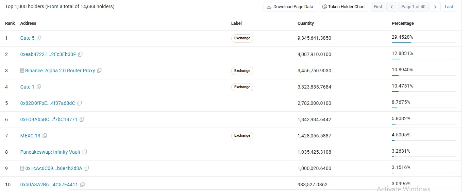Select quantity 4,087,910.0100
Screen dimensions: 471x191
coord(314,54)
